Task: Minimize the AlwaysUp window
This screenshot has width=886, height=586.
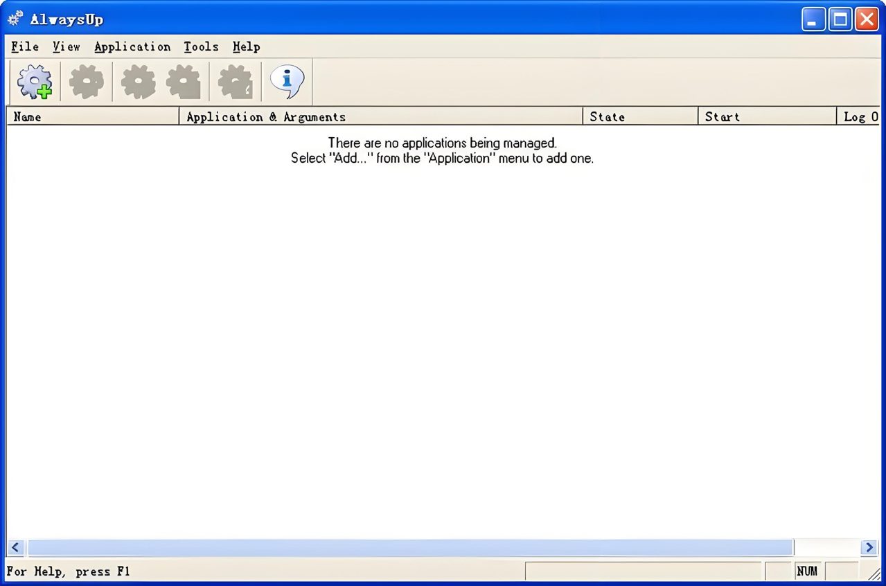Action: (814, 19)
